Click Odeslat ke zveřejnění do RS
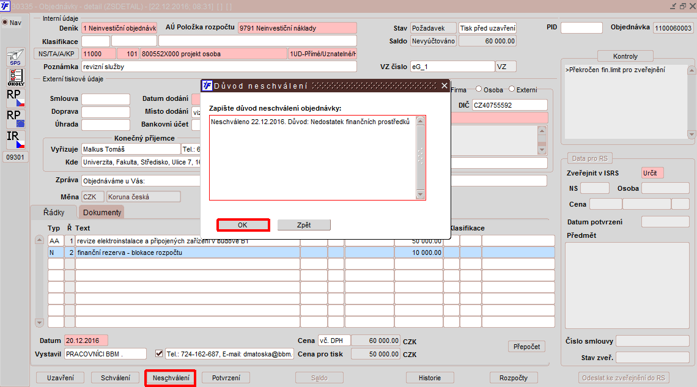Screen dimensions: 697x387 pyautogui.click(x=624, y=378)
